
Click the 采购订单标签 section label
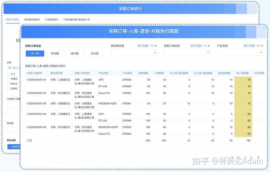33,46
